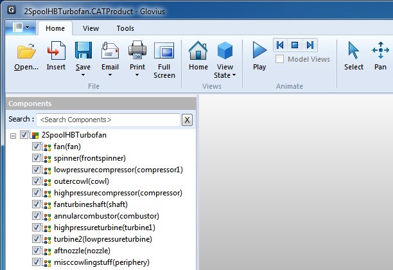Switch to the View tab

tap(91, 28)
